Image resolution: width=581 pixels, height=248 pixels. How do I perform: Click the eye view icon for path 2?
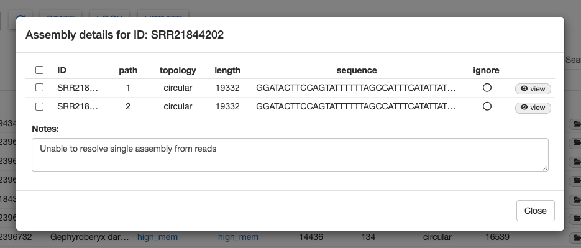(524, 108)
